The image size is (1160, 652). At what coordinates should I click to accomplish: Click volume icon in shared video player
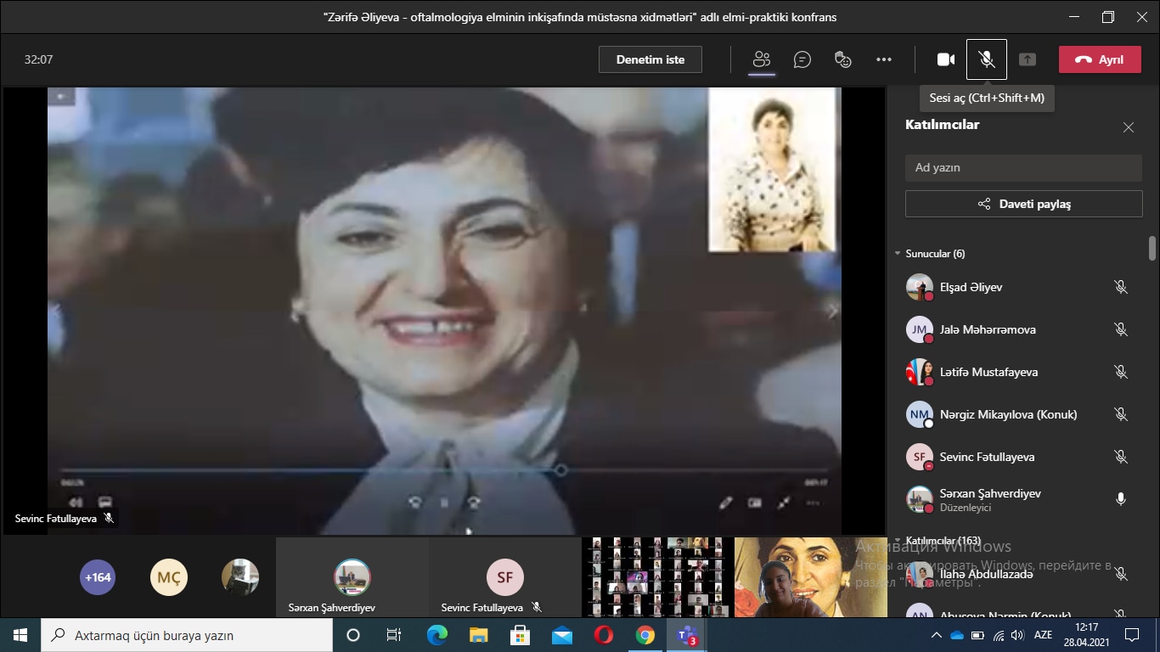point(76,503)
